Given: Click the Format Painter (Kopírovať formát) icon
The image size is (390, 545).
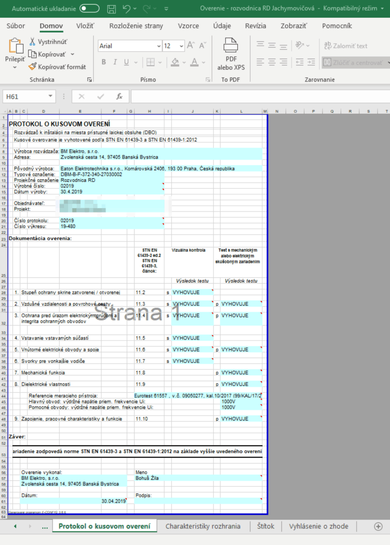Looking at the screenshot, I should click(x=32, y=67).
